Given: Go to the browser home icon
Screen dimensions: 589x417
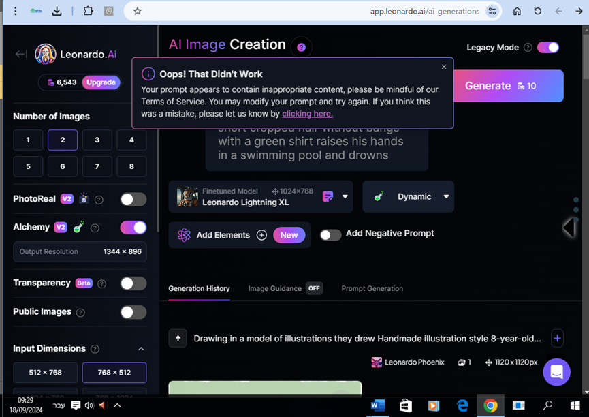Looking at the screenshot, I should (518, 12).
